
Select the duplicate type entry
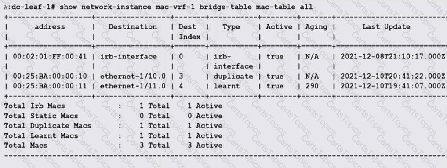pos(233,77)
